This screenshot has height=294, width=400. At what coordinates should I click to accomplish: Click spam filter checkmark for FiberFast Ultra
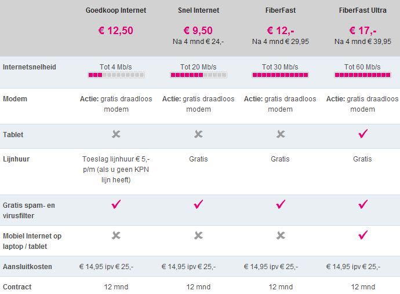click(363, 204)
